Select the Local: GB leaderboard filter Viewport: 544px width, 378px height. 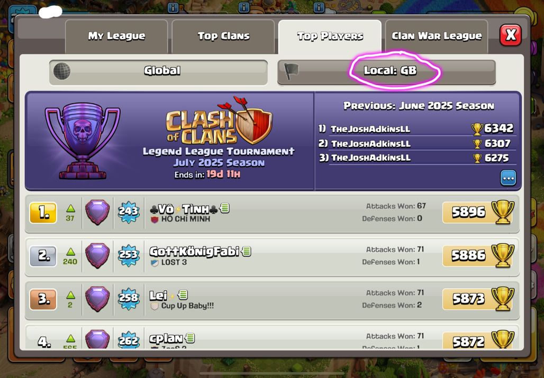386,72
